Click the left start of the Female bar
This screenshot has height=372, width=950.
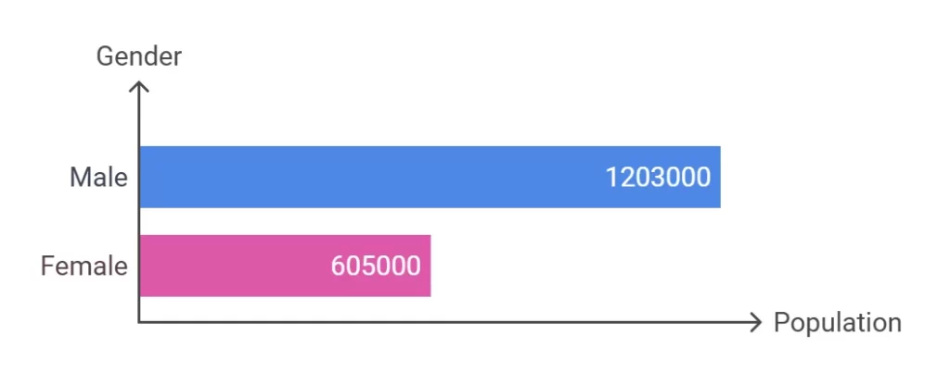pos(143,266)
